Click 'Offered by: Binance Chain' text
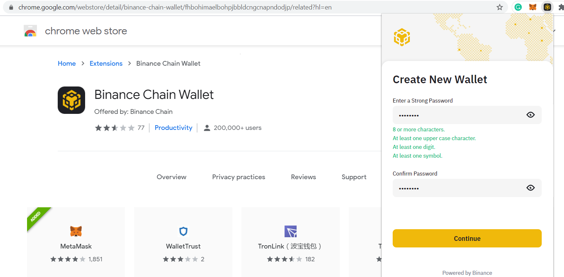The height and width of the screenshot is (277, 564). tap(133, 112)
